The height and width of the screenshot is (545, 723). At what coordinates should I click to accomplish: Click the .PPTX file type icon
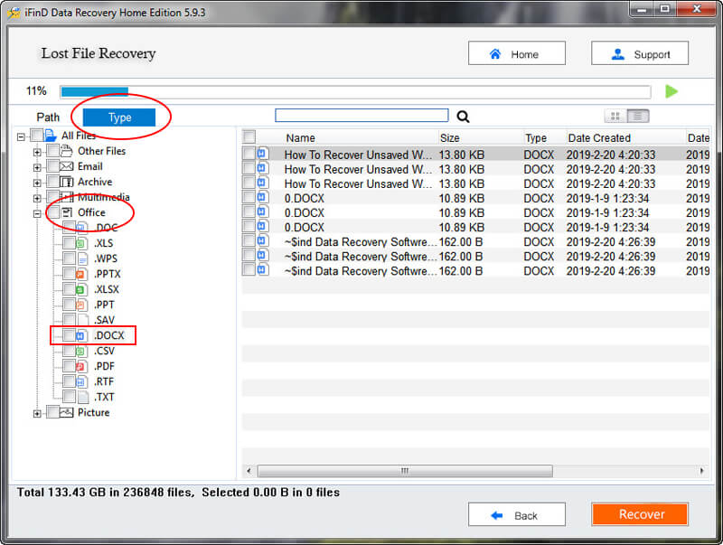[81, 274]
